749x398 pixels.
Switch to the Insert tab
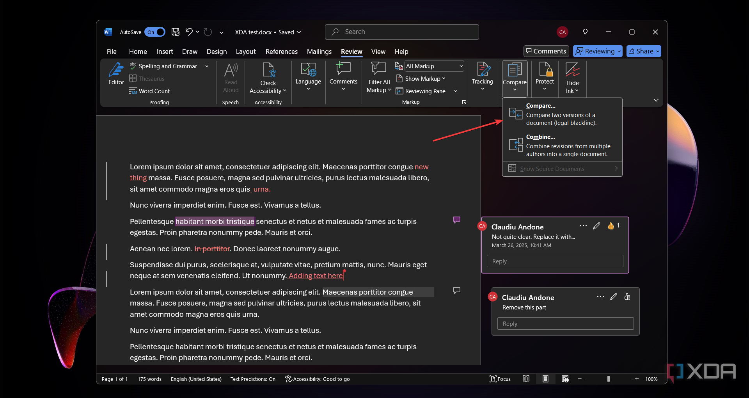coord(165,52)
